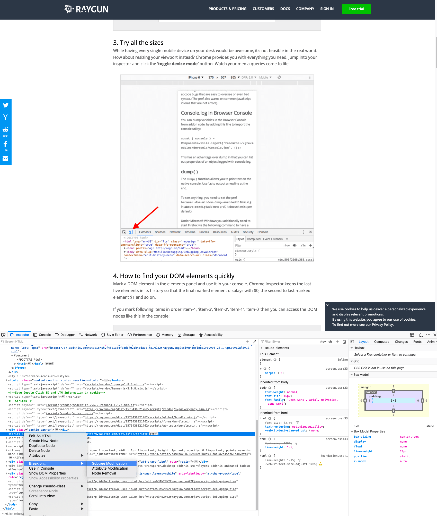Expand the footer content-section node
This screenshot has height=516, width=437.
click(x=6, y=380)
